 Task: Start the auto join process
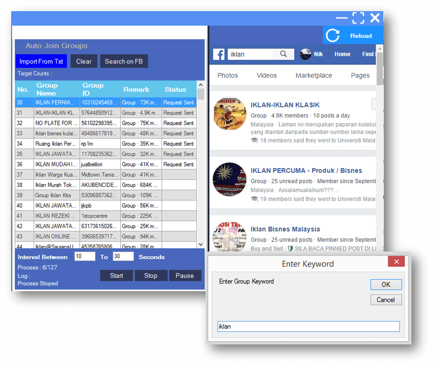point(116,276)
